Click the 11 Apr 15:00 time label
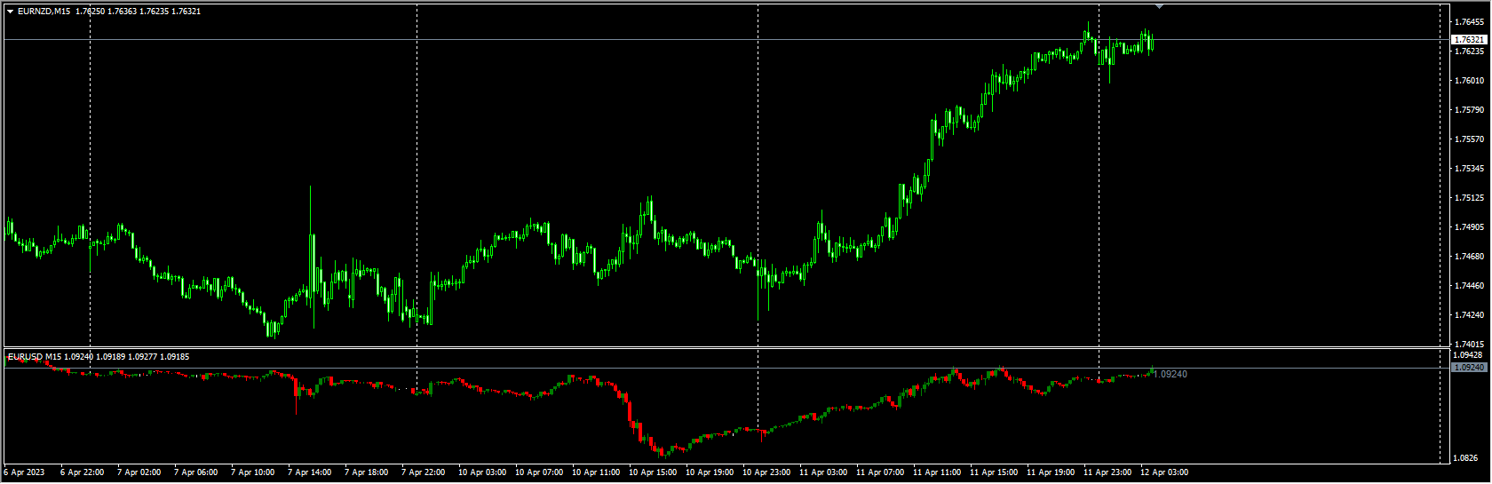This screenshot has width=1492, height=484. click(x=994, y=472)
